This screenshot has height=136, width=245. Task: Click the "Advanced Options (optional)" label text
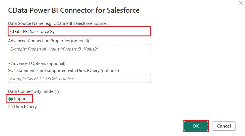tap(38, 63)
